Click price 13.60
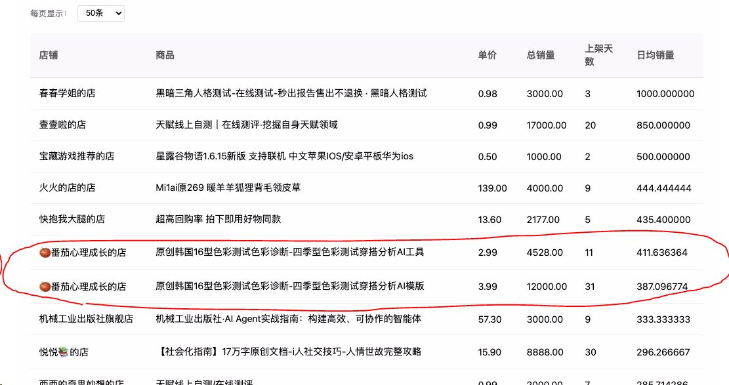This screenshot has width=729, height=385. (x=489, y=220)
